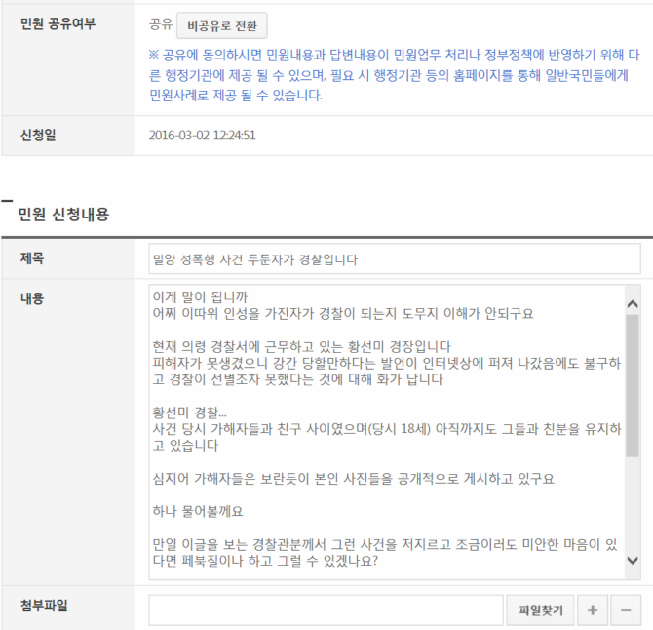Click the minus button to remove attachment
Image resolution: width=653 pixels, height=630 pixels.
626,610
